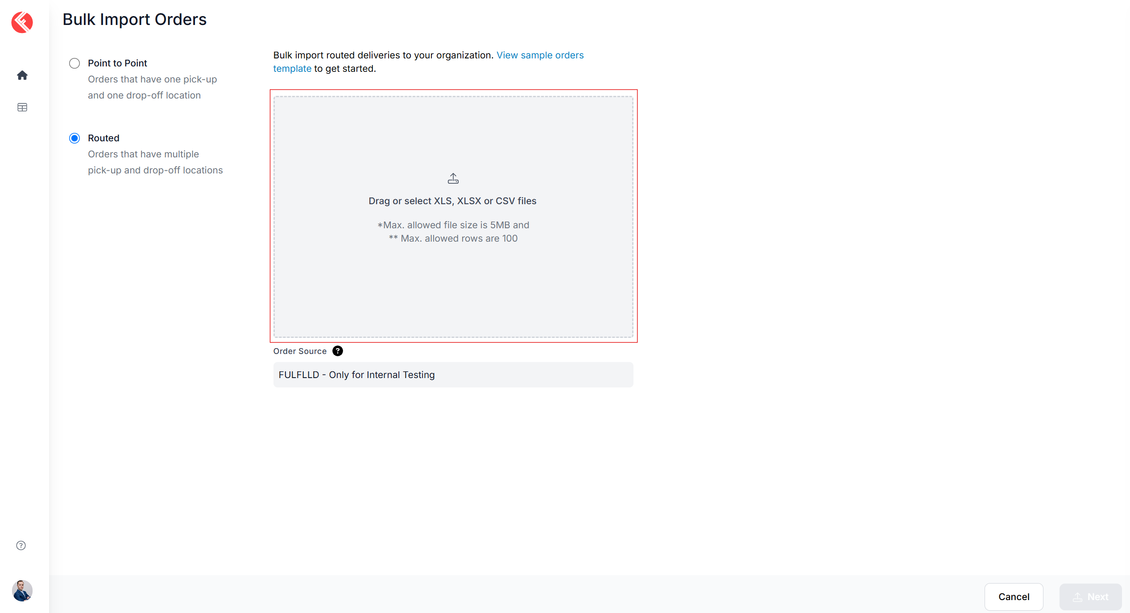The image size is (1130, 613).
Task: Click the Drag or select files text
Action: (452, 201)
